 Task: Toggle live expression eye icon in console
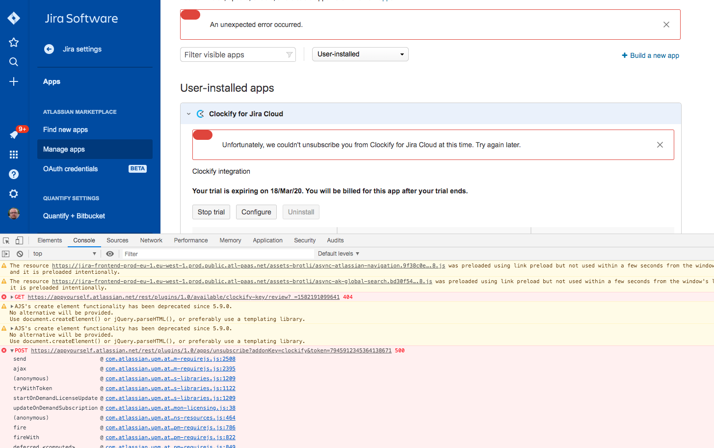point(110,254)
